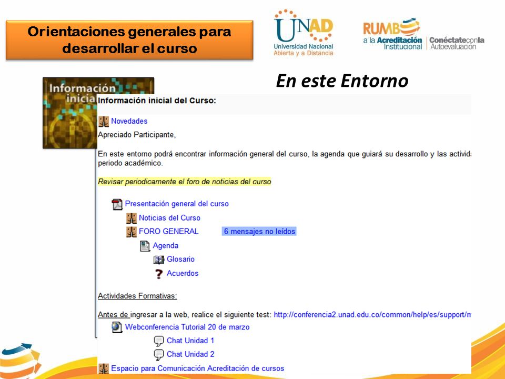Click the forum icon beside Espacio para Comunicación
505x379 pixels.
(104, 368)
